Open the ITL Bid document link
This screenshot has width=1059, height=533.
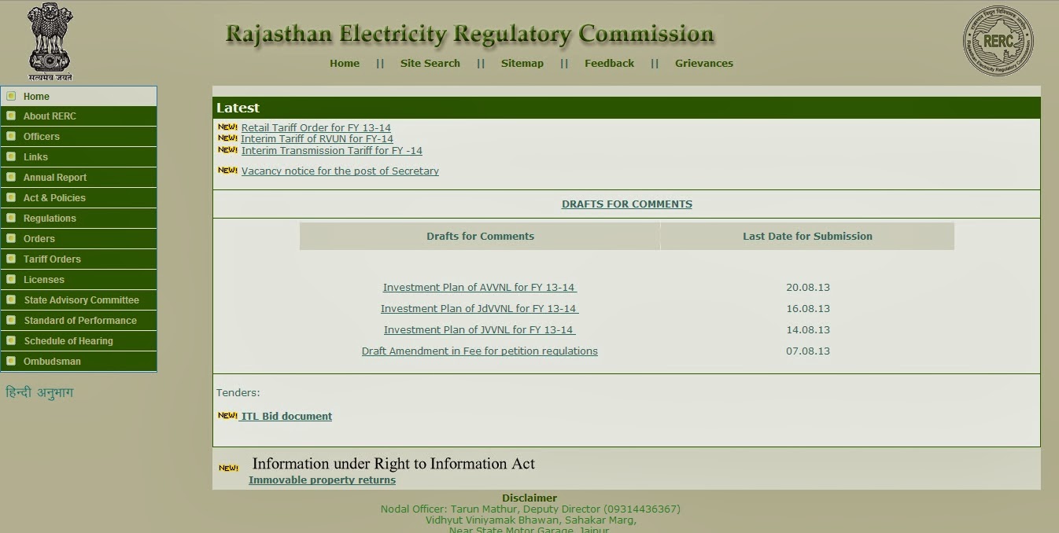tap(286, 416)
